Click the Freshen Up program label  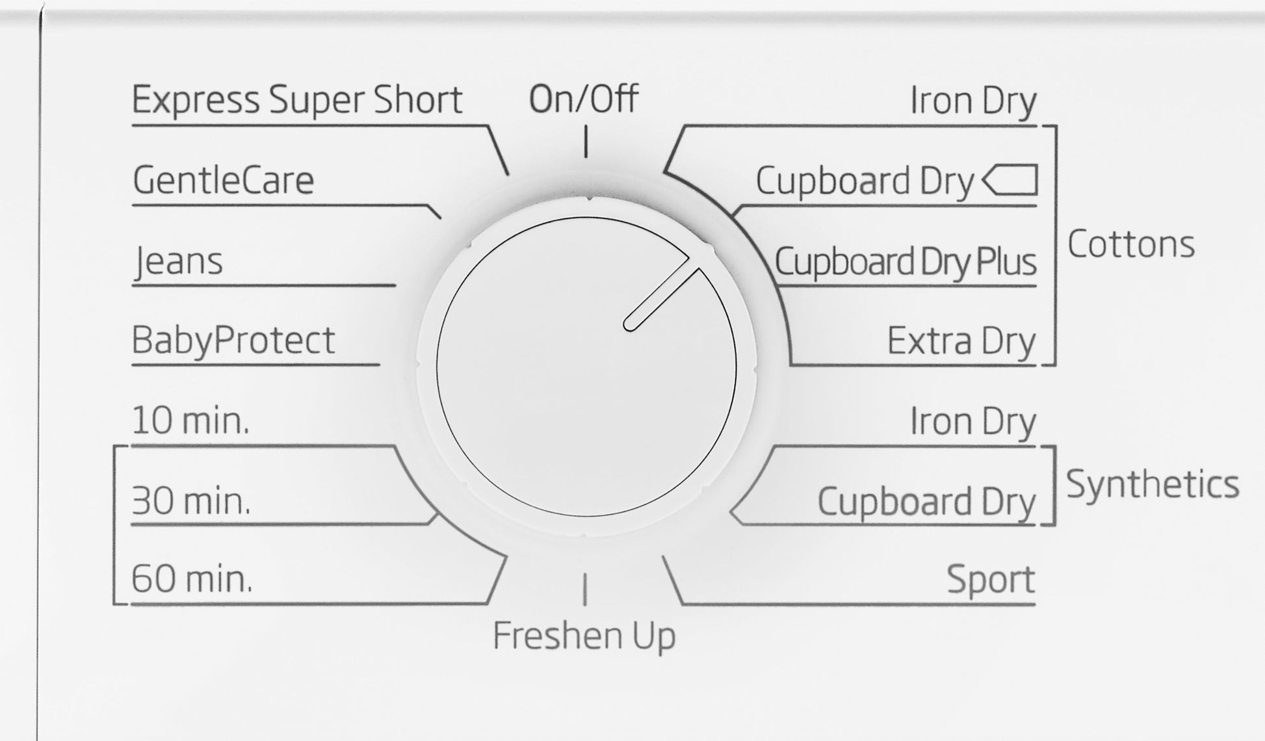584,636
